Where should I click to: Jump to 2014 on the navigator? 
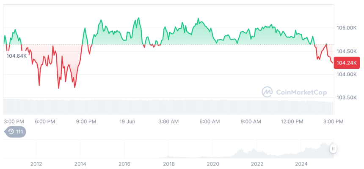pos(80,164)
